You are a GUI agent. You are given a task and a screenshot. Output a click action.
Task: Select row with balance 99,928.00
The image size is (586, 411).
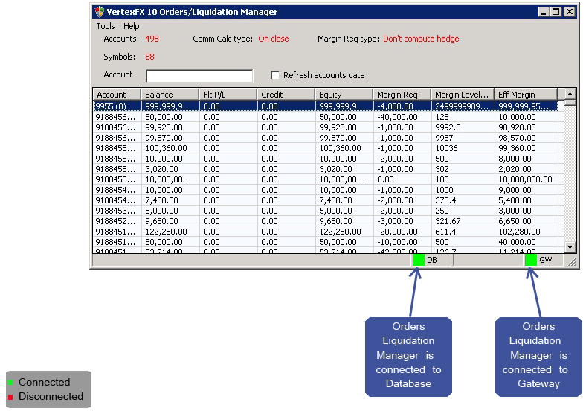[325, 127]
